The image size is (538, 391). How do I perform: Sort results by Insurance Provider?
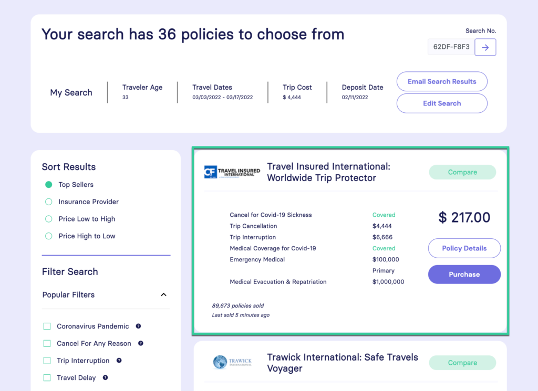point(48,202)
